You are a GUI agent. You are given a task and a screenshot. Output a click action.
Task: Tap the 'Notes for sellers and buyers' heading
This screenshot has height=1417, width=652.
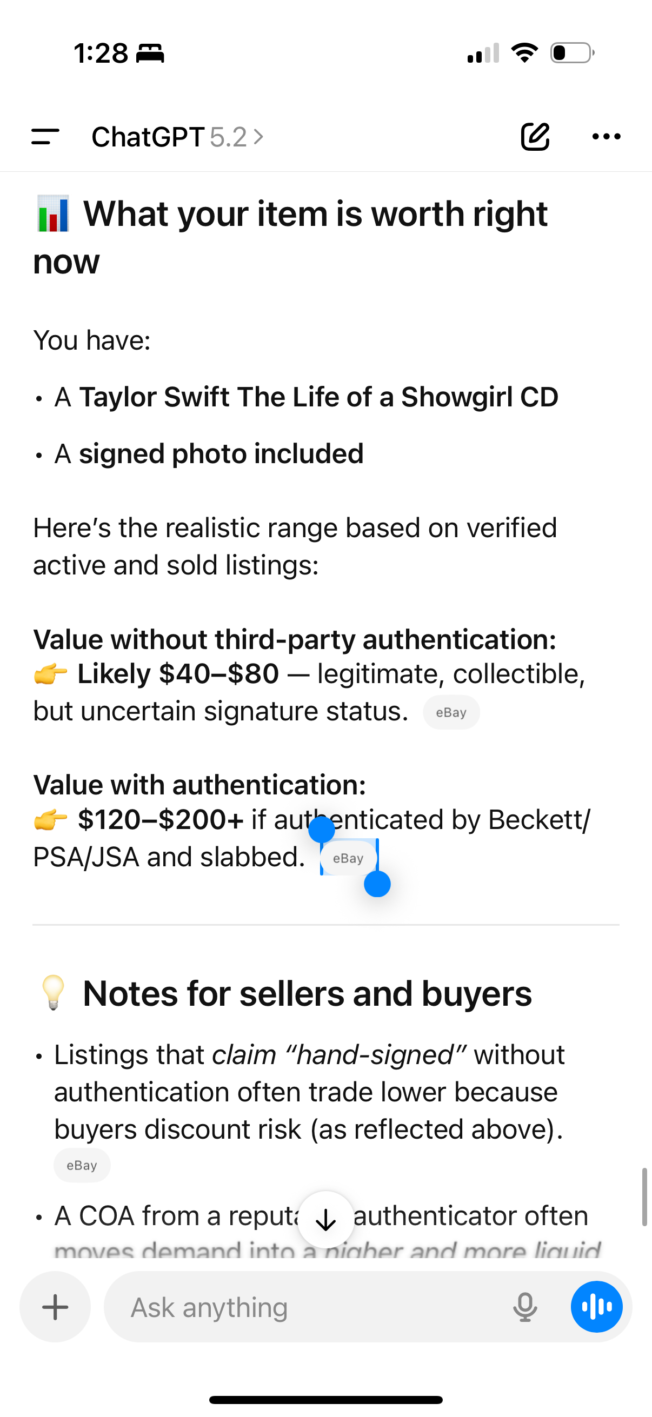307,993
